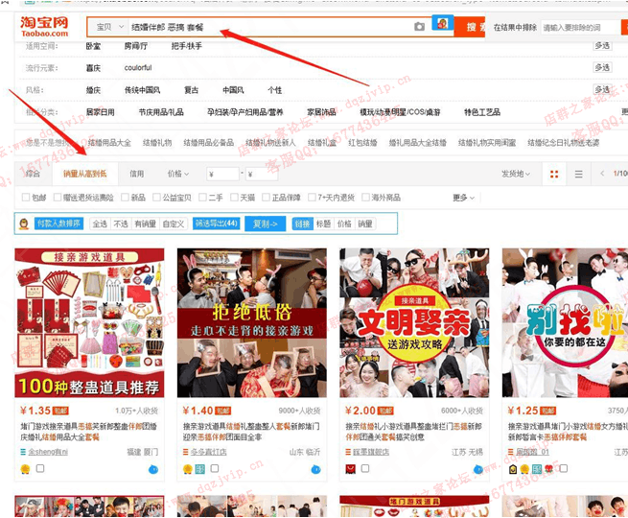The height and width of the screenshot is (518, 628).
Task: Click the 不选 deselect button
Action: click(x=121, y=224)
